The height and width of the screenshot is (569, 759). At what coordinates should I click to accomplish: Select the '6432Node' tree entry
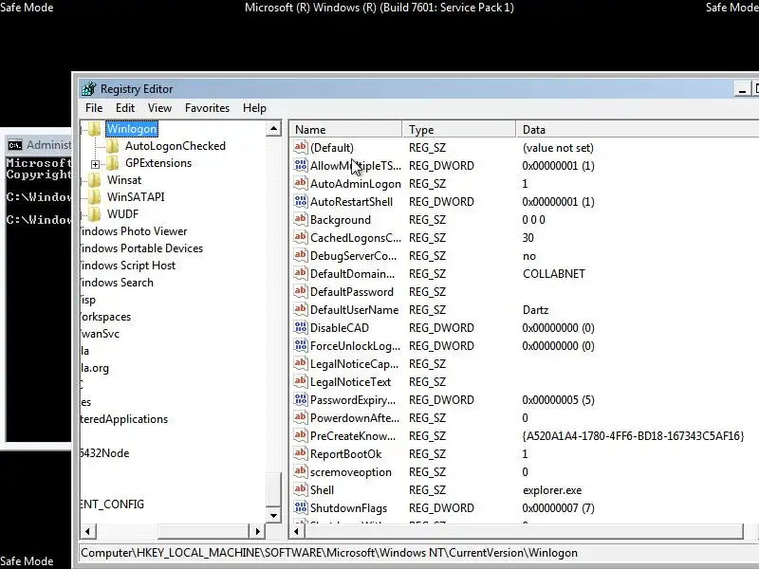coord(105,453)
